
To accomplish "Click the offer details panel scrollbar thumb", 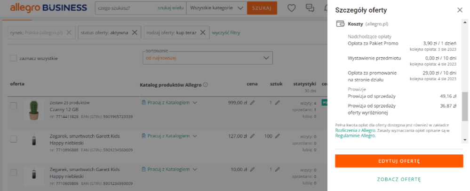I will pos(465,107).
